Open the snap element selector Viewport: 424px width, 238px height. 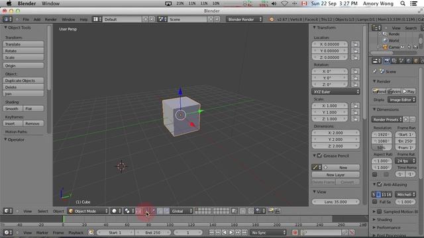[x=260, y=211]
